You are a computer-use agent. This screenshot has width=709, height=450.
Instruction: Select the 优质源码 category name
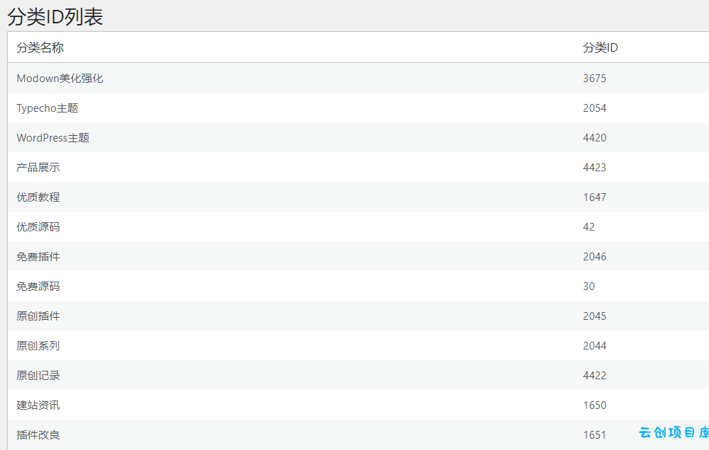tap(38, 227)
